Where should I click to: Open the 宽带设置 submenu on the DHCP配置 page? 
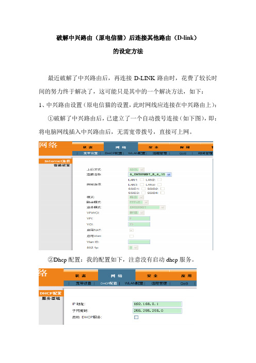84,283
